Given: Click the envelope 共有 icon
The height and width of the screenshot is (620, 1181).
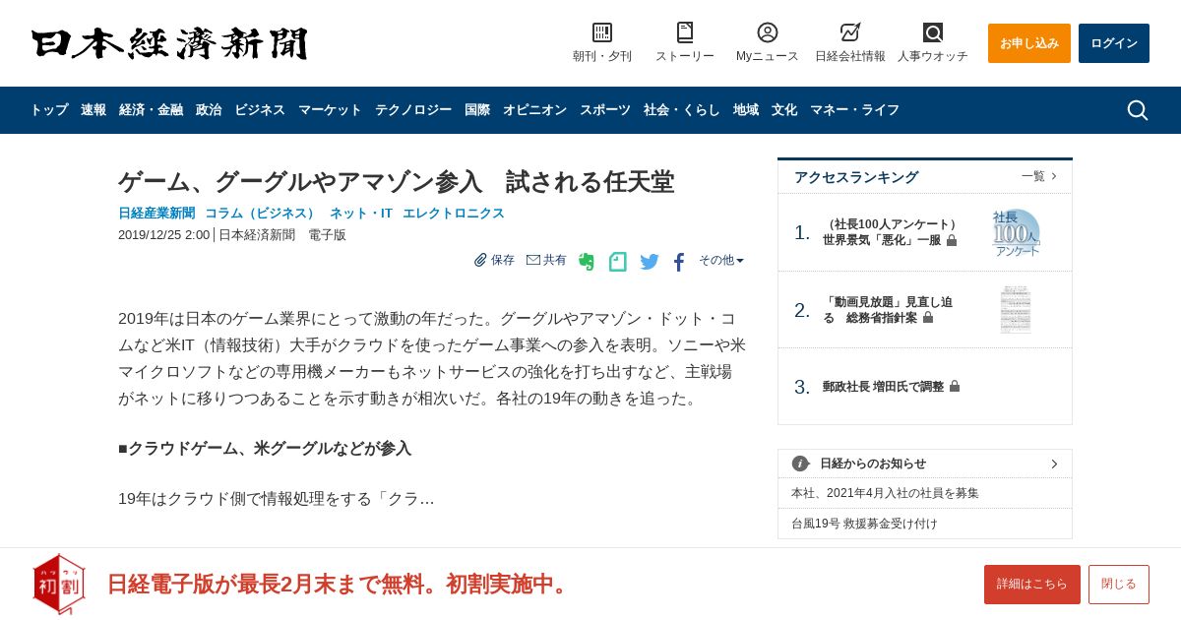Looking at the screenshot, I should point(533,260).
